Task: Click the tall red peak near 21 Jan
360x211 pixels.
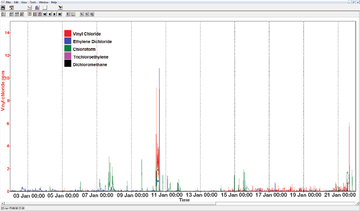Action: pyautogui.click(x=349, y=155)
